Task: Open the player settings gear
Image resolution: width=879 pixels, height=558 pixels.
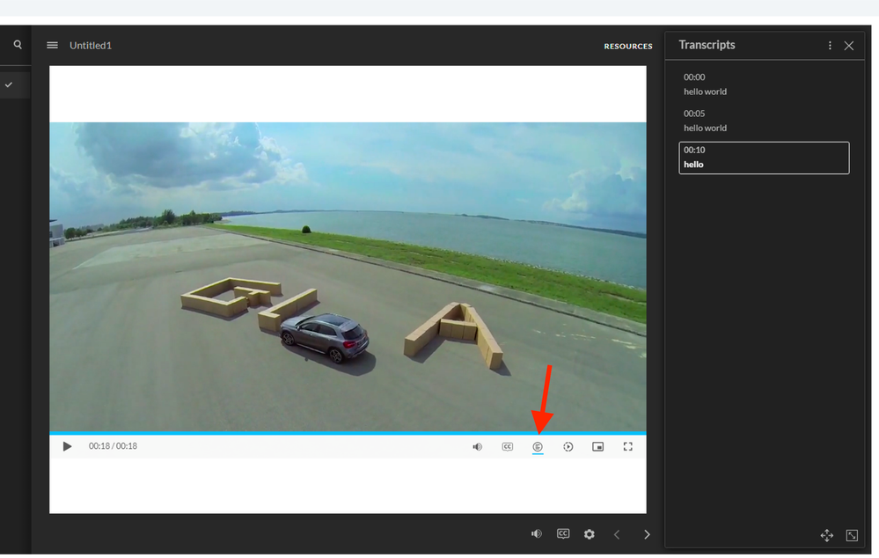Action: coord(590,534)
